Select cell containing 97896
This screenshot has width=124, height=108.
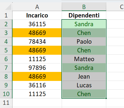[37, 68]
